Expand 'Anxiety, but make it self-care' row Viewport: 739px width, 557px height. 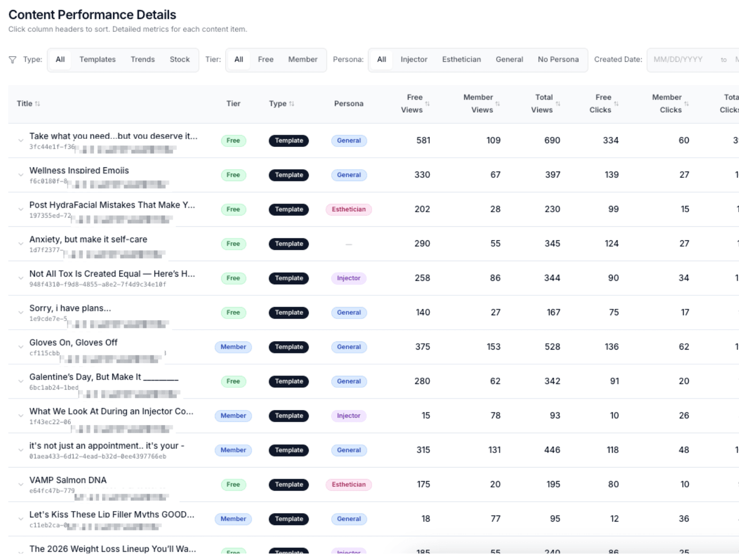coord(21,244)
